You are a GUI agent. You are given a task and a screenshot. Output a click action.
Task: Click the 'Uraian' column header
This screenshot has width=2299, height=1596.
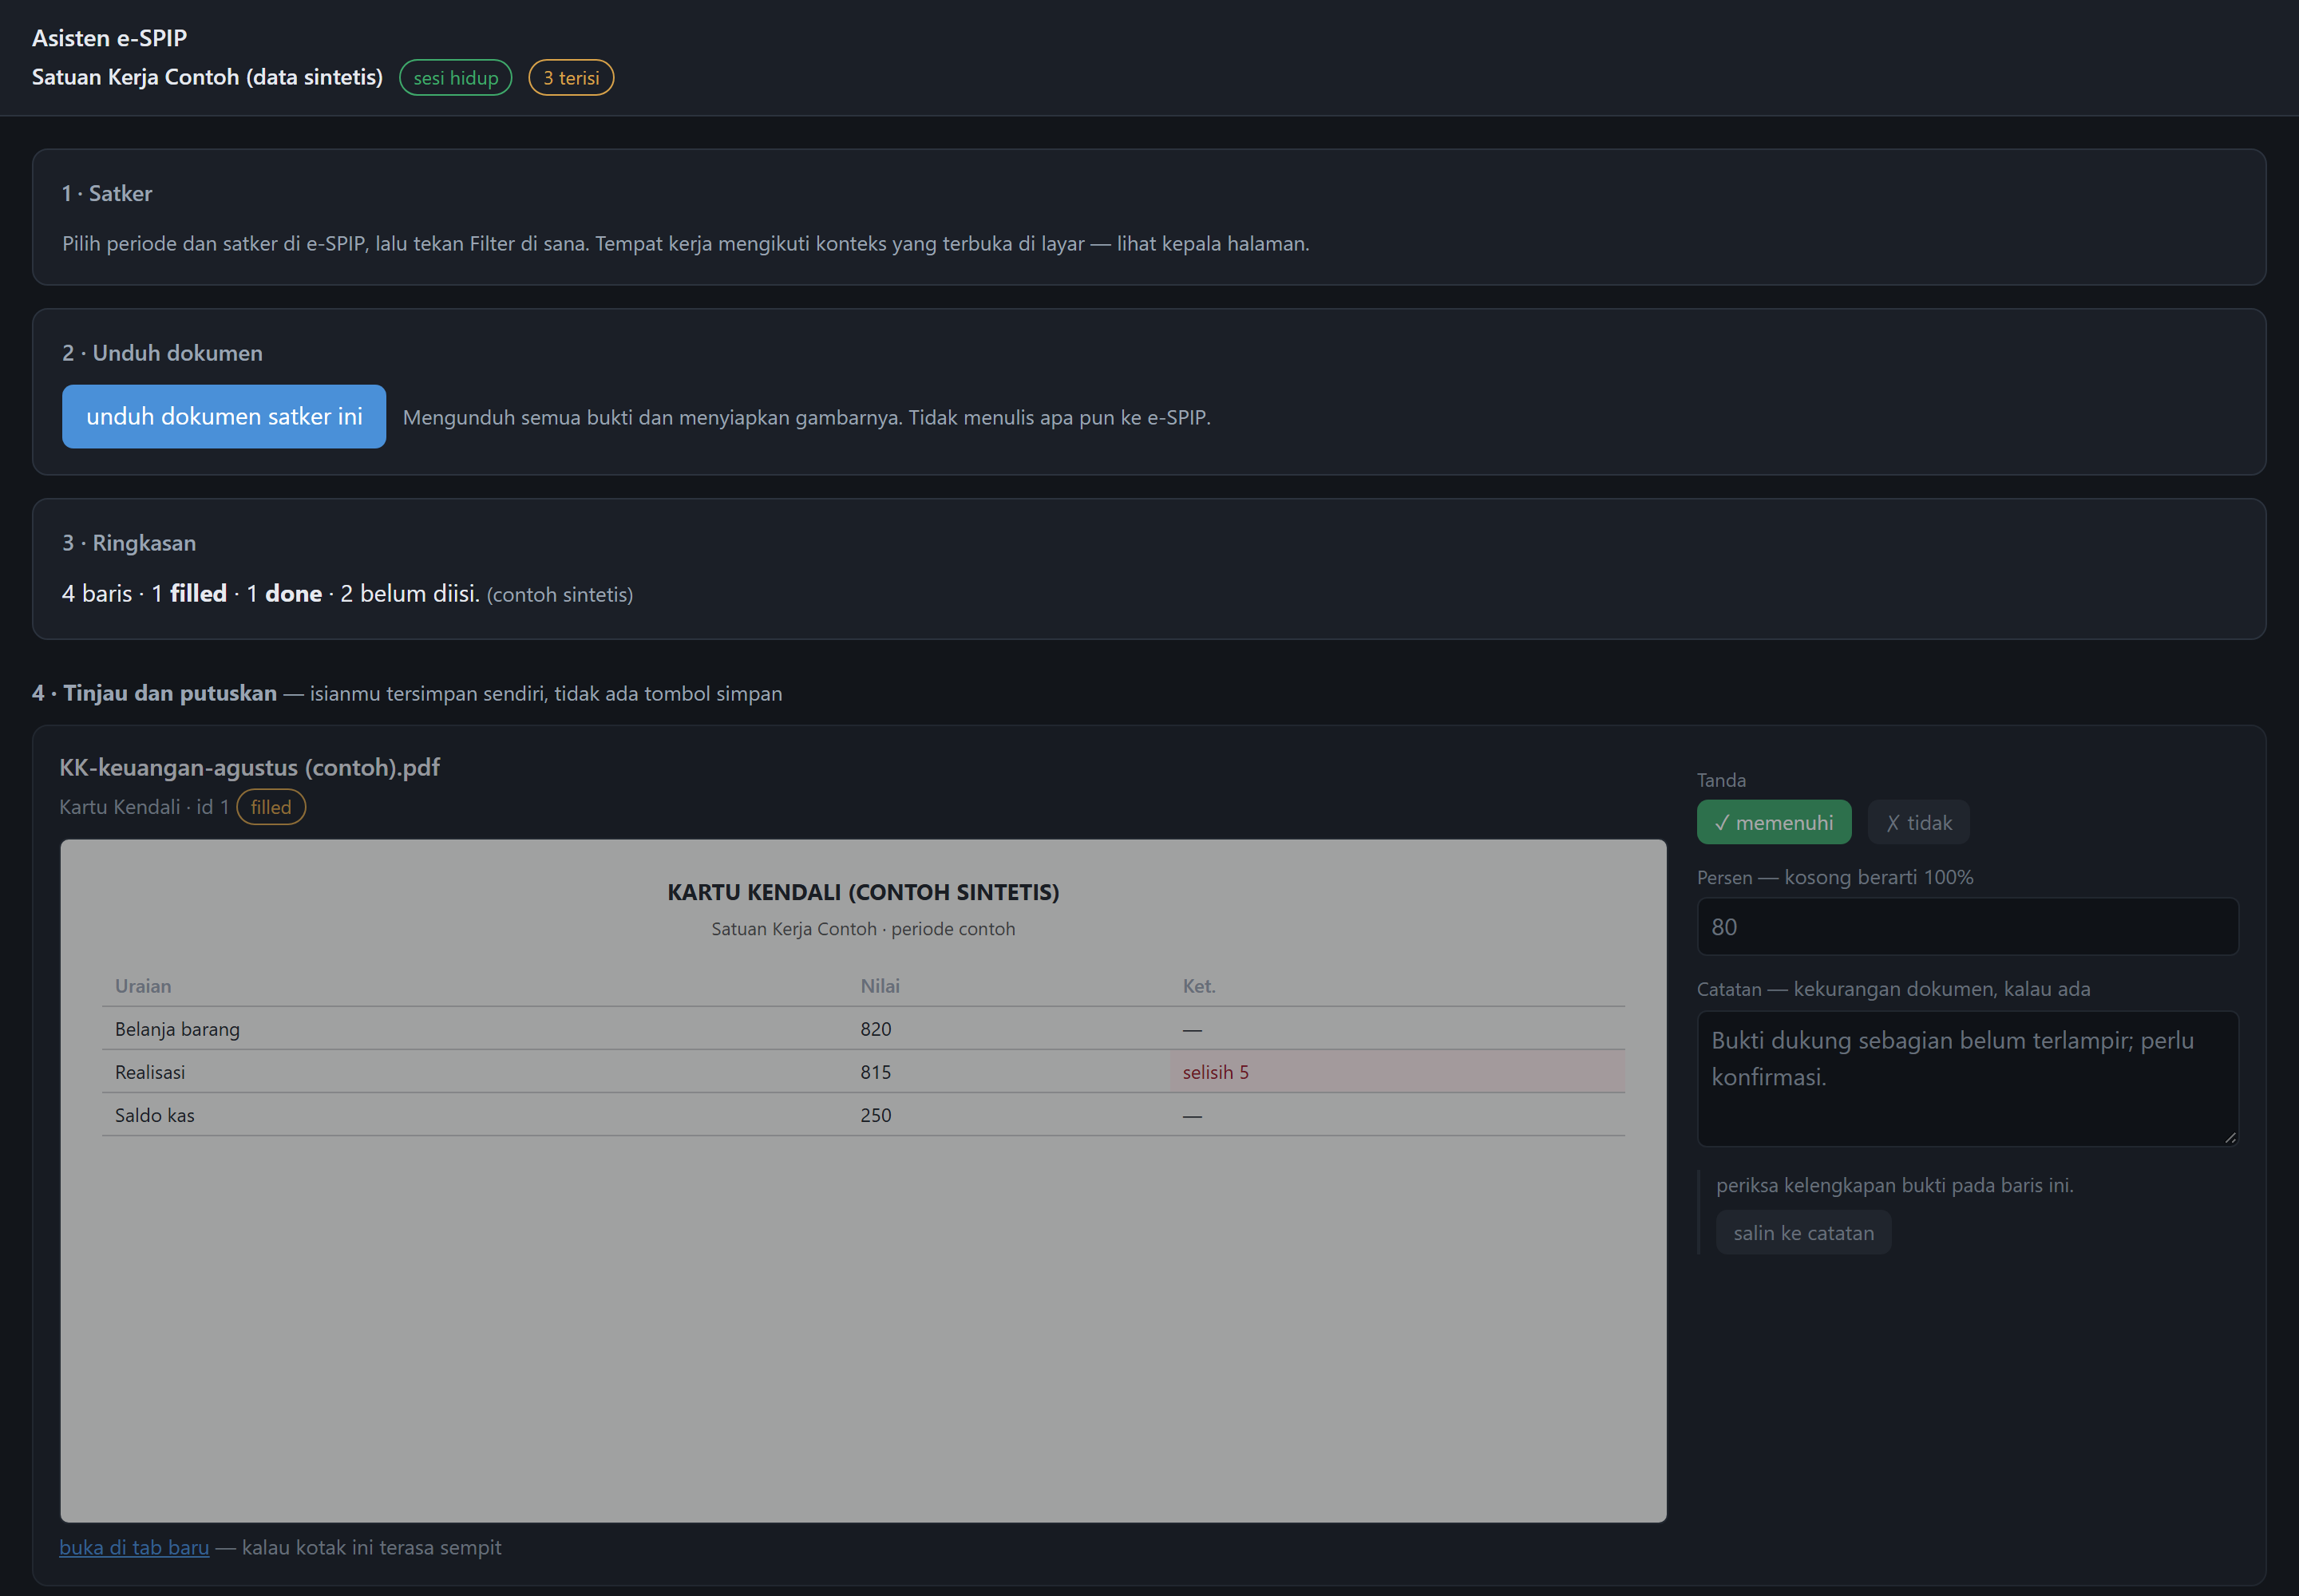(x=143, y=986)
